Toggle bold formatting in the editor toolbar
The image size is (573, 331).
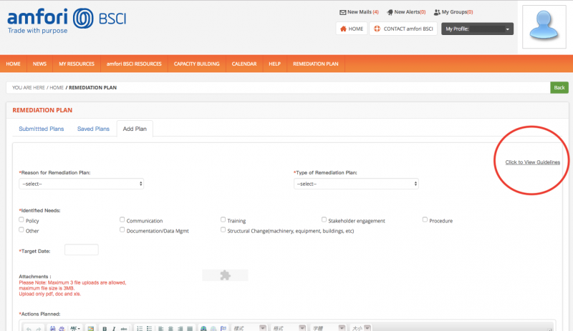[x=105, y=328]
